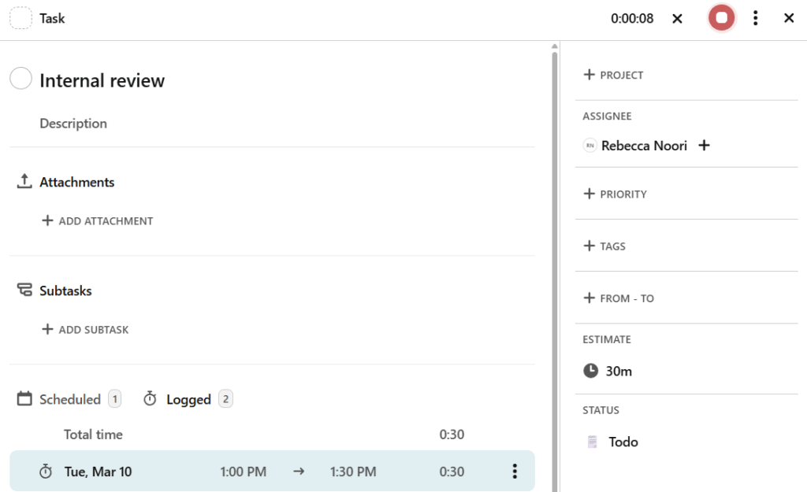Switch to the Logged tab

click(x=188, y=399)
